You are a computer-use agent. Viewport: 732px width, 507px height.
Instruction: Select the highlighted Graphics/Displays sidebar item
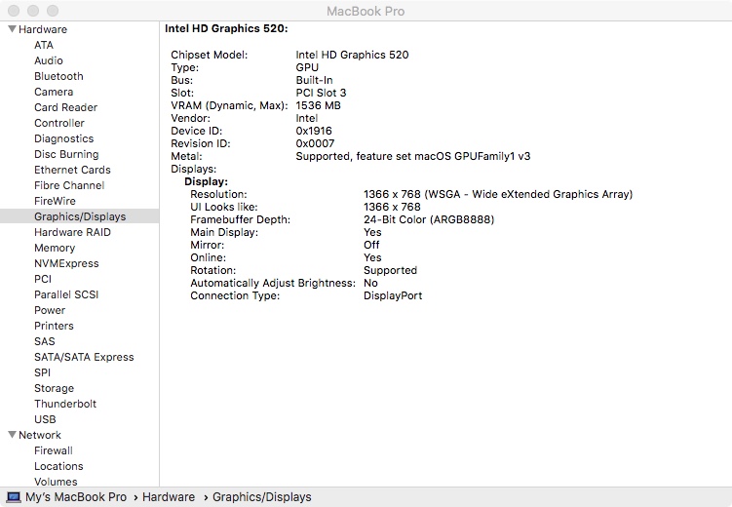(80, 216)
